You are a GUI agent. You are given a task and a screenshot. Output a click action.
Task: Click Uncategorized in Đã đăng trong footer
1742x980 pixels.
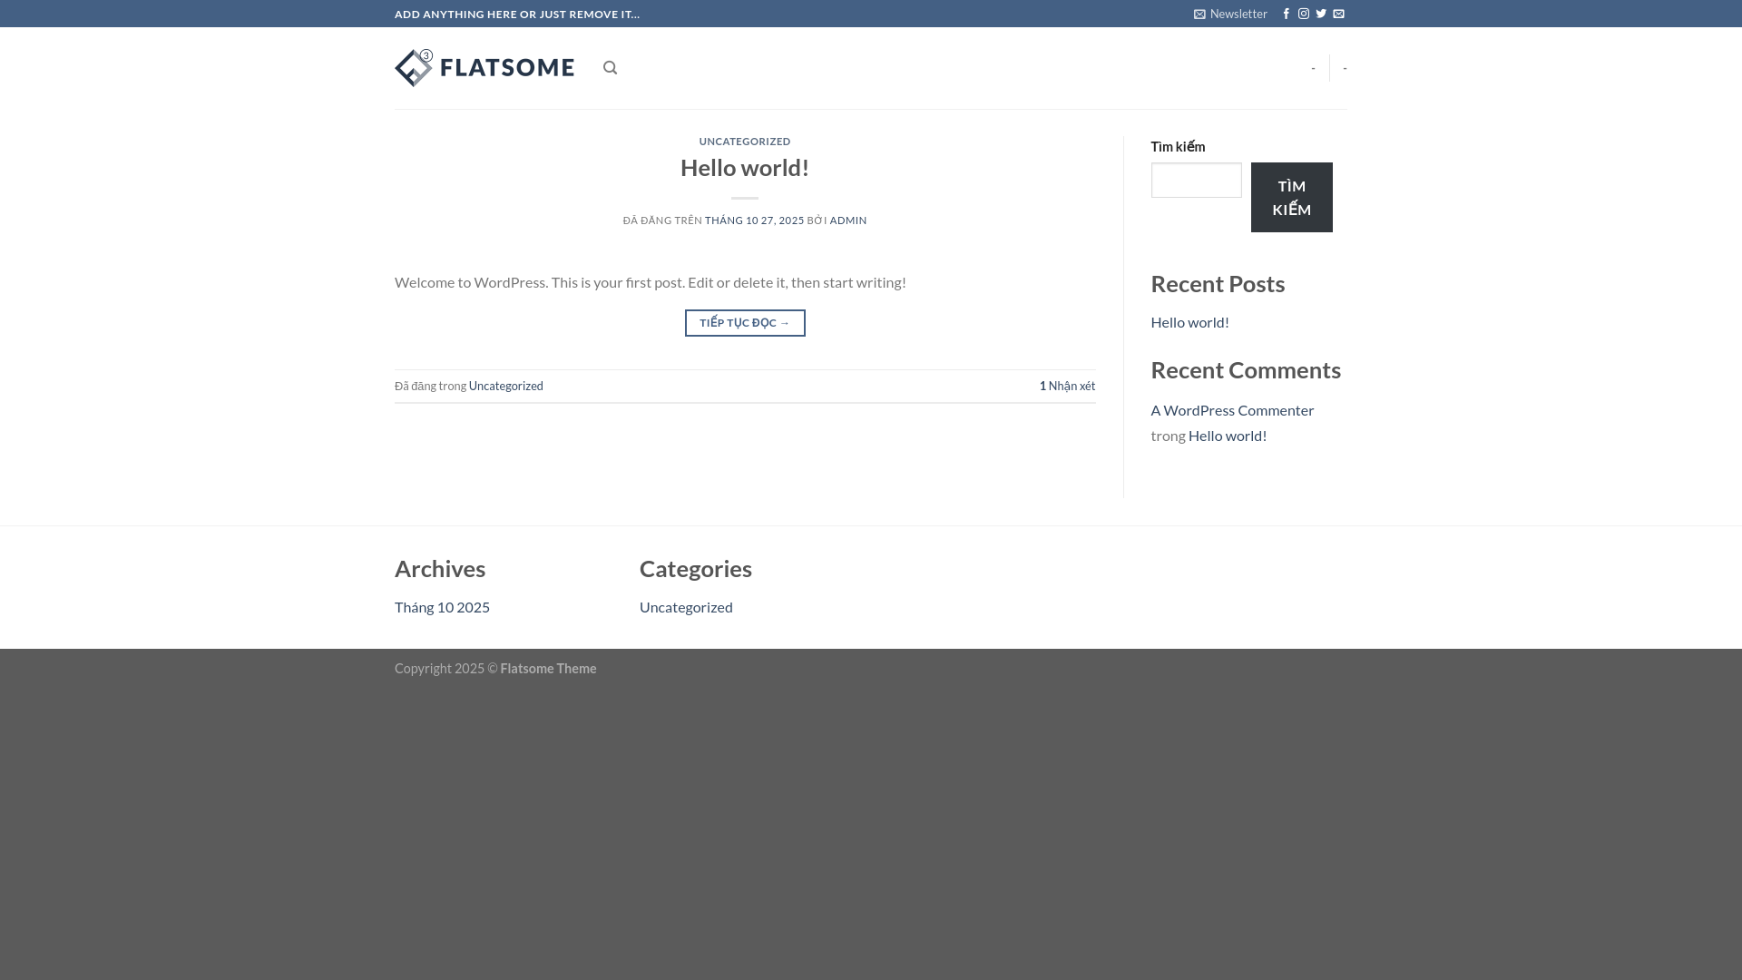505,386
